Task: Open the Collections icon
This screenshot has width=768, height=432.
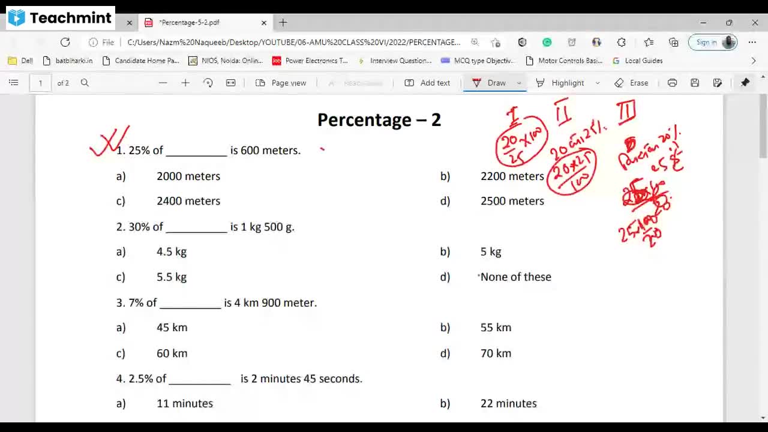Action: point(674,42)
